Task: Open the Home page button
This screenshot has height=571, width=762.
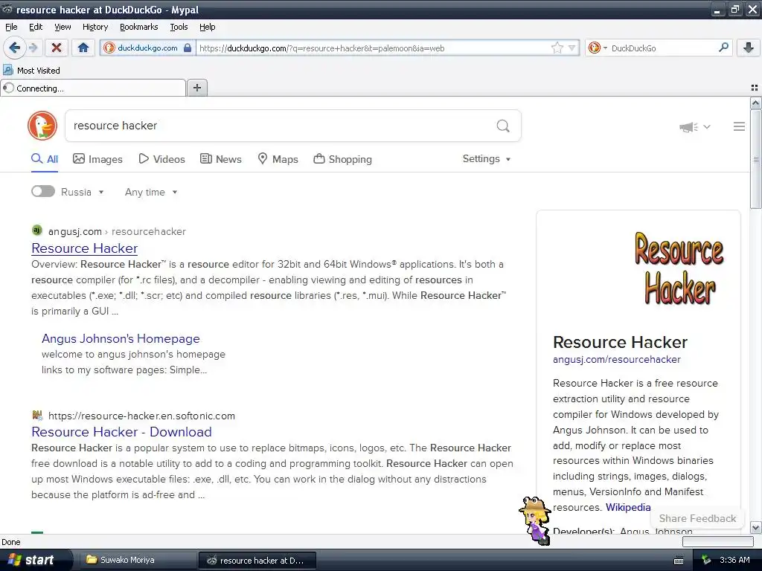Action: tap(83, 48)
